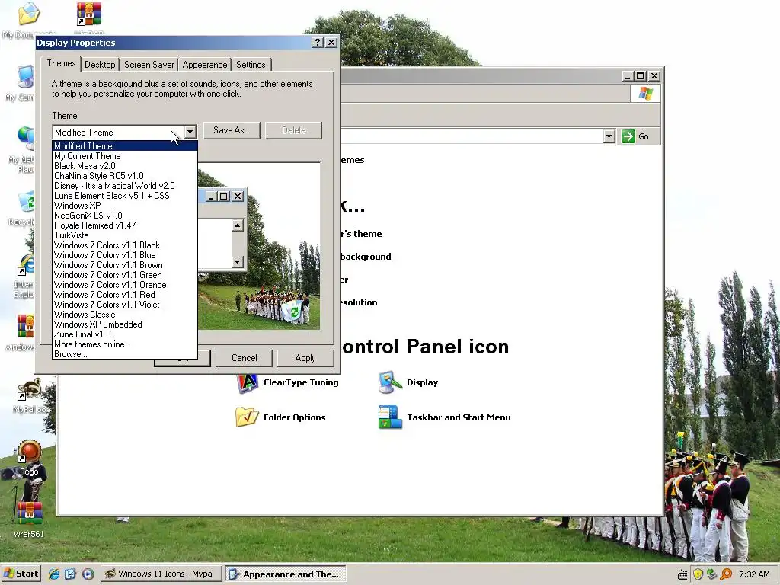Screen dimensions: 780x585
Task: Open the Screen Saver tab
Action: [149, 65]
